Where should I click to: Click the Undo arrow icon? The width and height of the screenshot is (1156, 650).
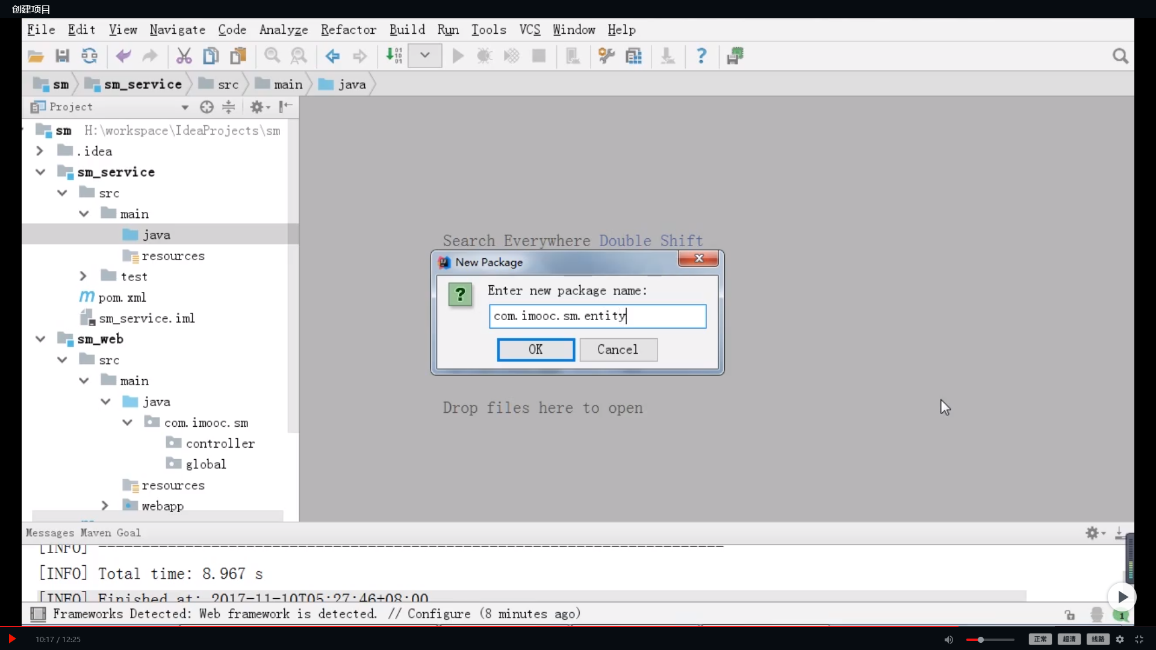pyautogui.click(x=123, y=56)
